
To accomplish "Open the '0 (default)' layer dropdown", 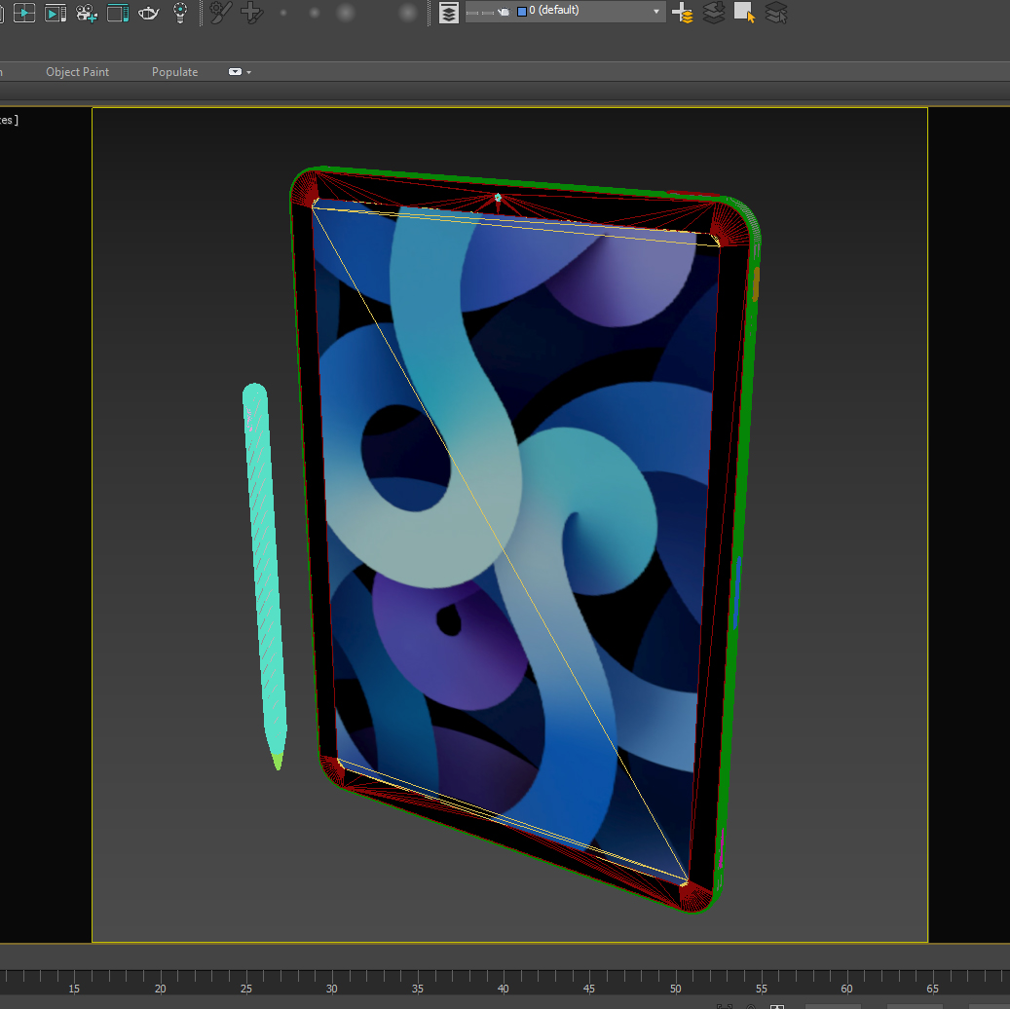I will pyautogui.click(x=657, y=12).
